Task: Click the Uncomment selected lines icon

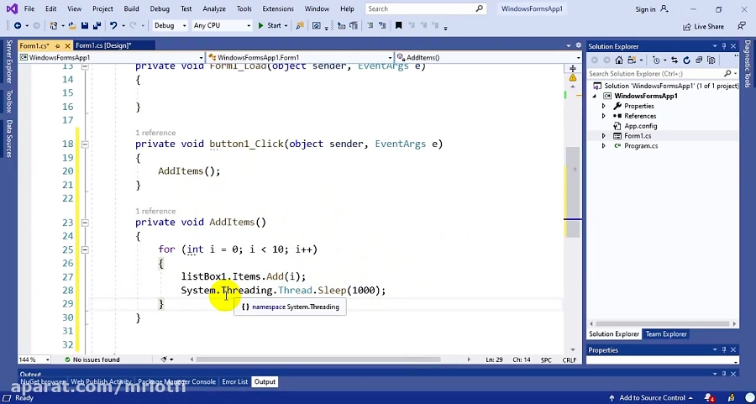Action: pos(383,25)
